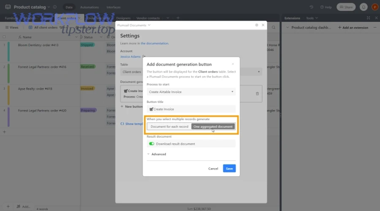Expand the Advanced section
The image size is (380, 211).
157,154
